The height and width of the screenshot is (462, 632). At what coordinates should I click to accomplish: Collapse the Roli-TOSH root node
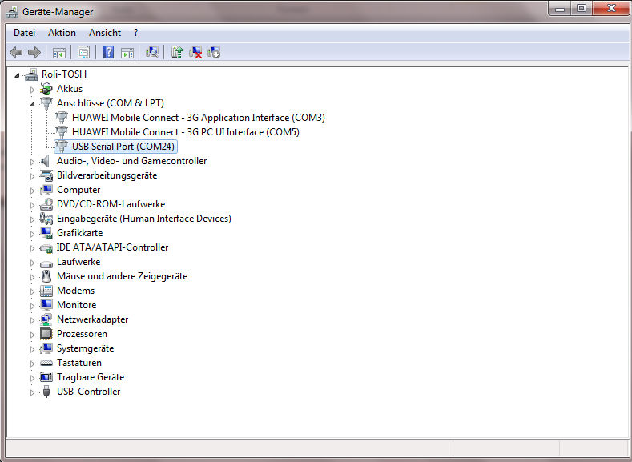[x=17, y=75]
